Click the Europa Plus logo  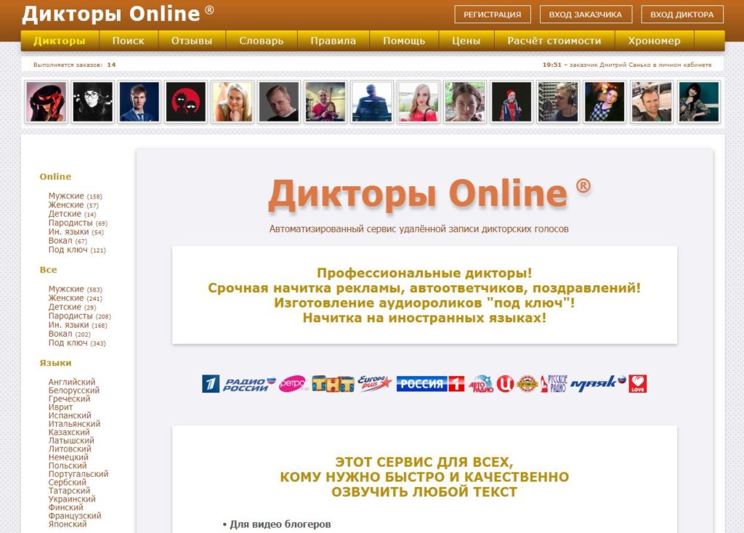coord(375,383)
